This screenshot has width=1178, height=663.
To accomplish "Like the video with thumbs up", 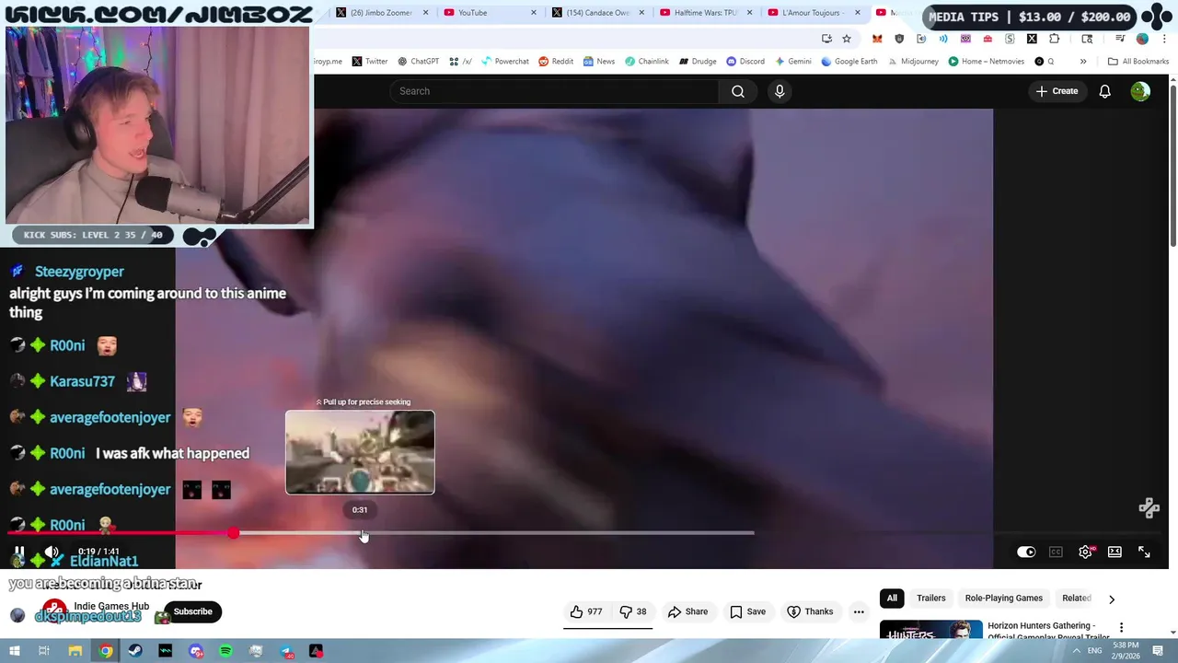I will 586,611.
